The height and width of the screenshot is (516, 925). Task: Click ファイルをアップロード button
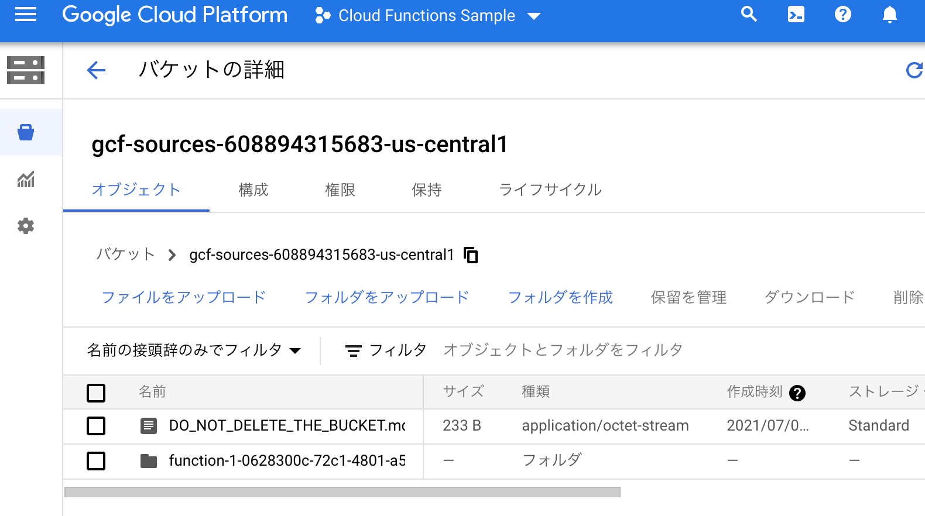tap(184, 297)
